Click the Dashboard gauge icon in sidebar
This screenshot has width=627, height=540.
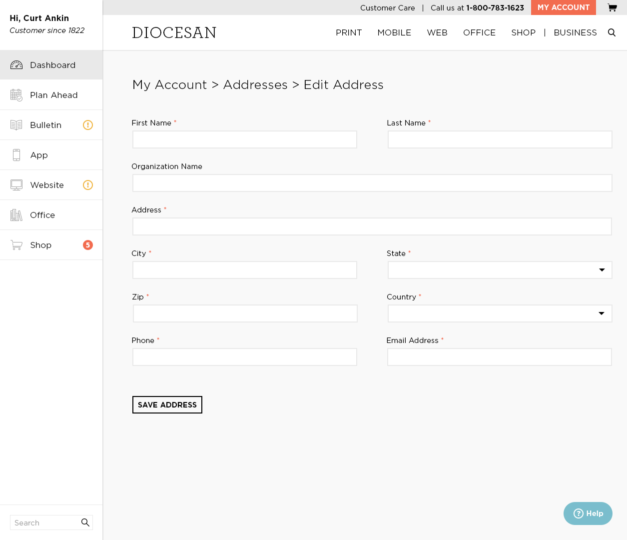(16, 65)
